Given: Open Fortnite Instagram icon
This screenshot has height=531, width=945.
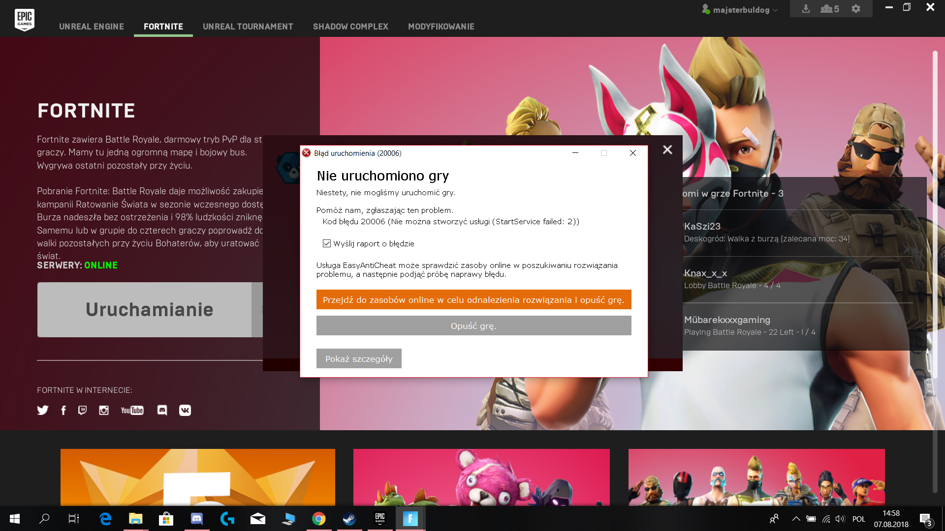Looking at the screenshot, I should [x=103, y=410].
